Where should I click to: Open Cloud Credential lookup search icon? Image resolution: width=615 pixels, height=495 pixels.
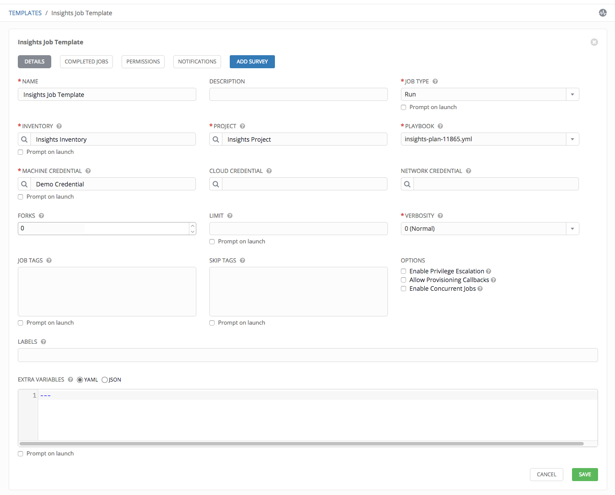pyautogui.click(x=216, y=184)
